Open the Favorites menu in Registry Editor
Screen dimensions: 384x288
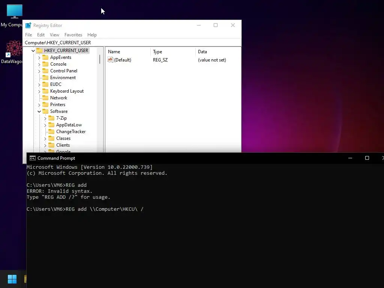pyautogui.click(x=73, y=35)
